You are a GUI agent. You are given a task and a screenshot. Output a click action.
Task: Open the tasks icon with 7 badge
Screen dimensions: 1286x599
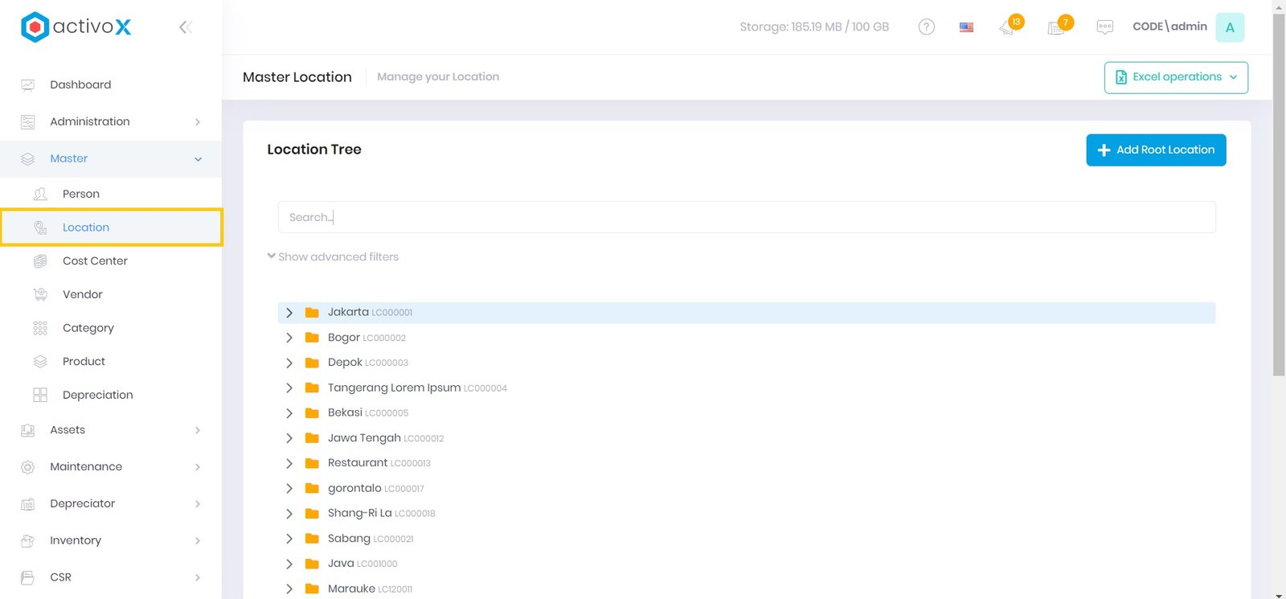coord(1057,27)
